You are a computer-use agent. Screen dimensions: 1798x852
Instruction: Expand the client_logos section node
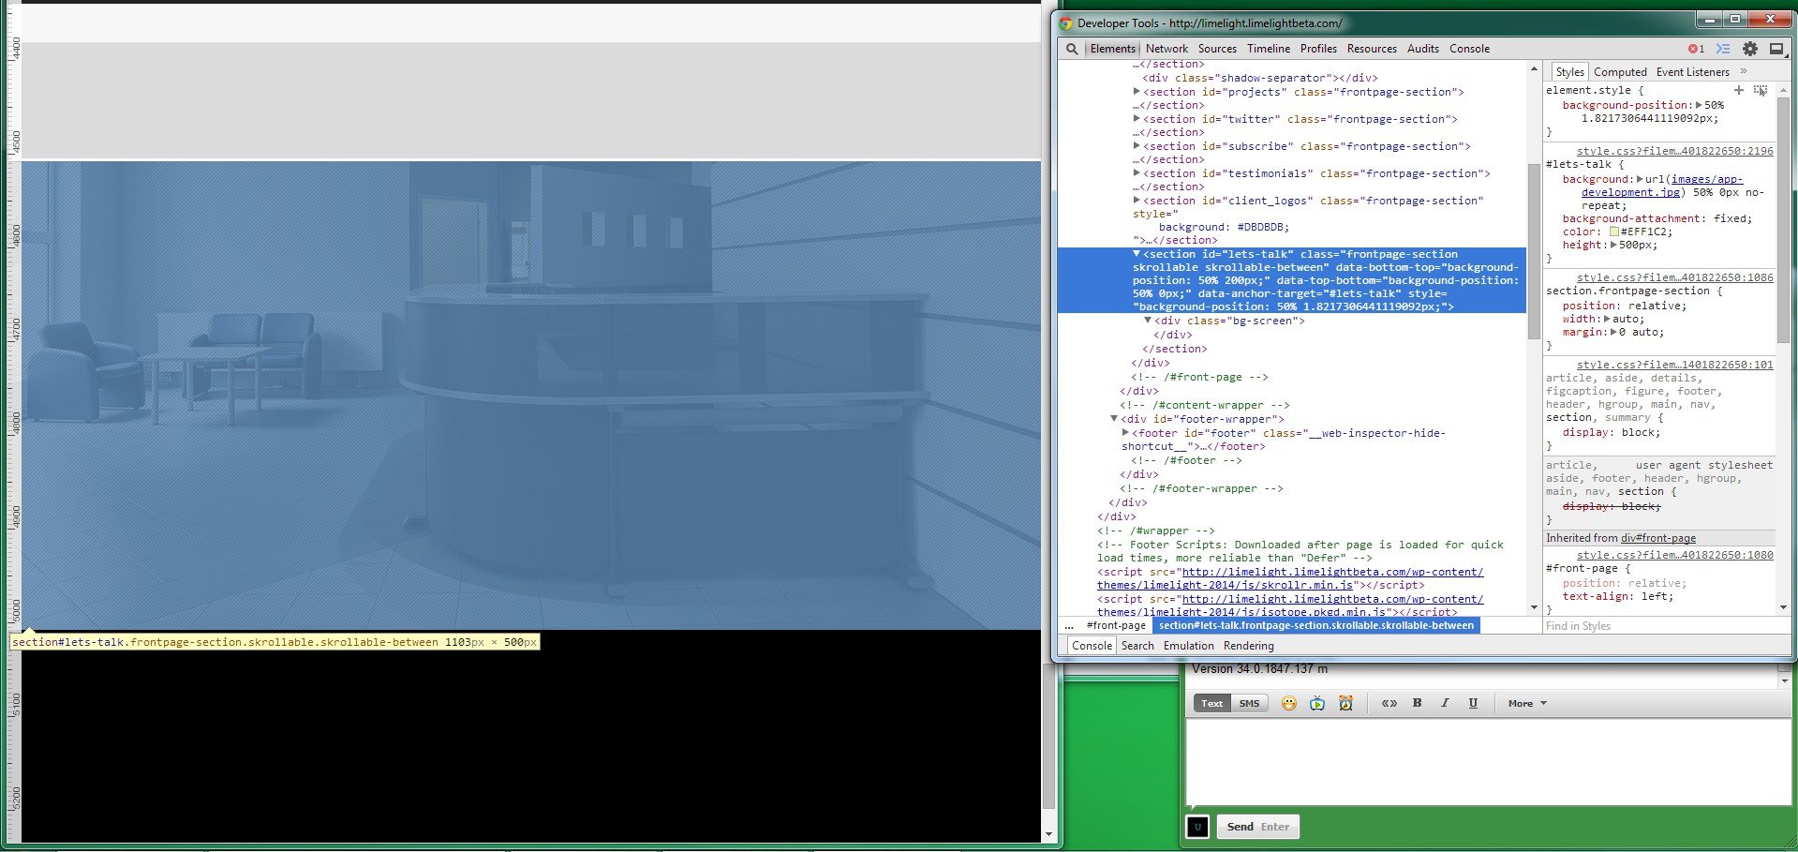point(1137,201)
